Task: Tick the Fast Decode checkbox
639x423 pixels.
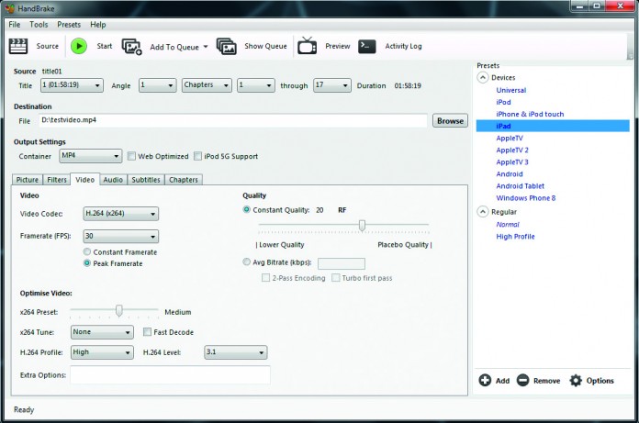Action: [x=148, y=332]
